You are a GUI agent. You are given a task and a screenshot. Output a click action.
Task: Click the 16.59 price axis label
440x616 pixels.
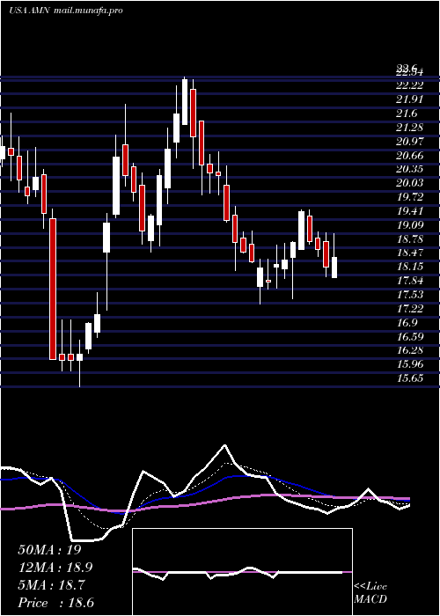[409, 337]
